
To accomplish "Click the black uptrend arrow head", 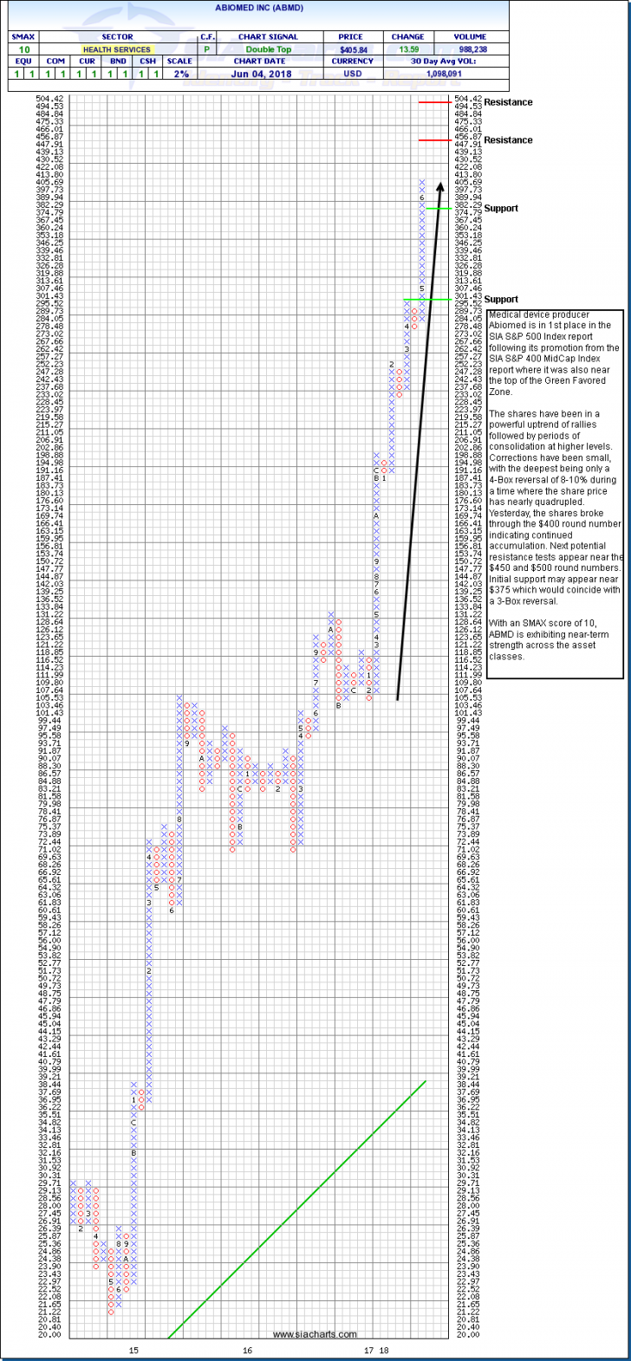I will pos(440,185).
